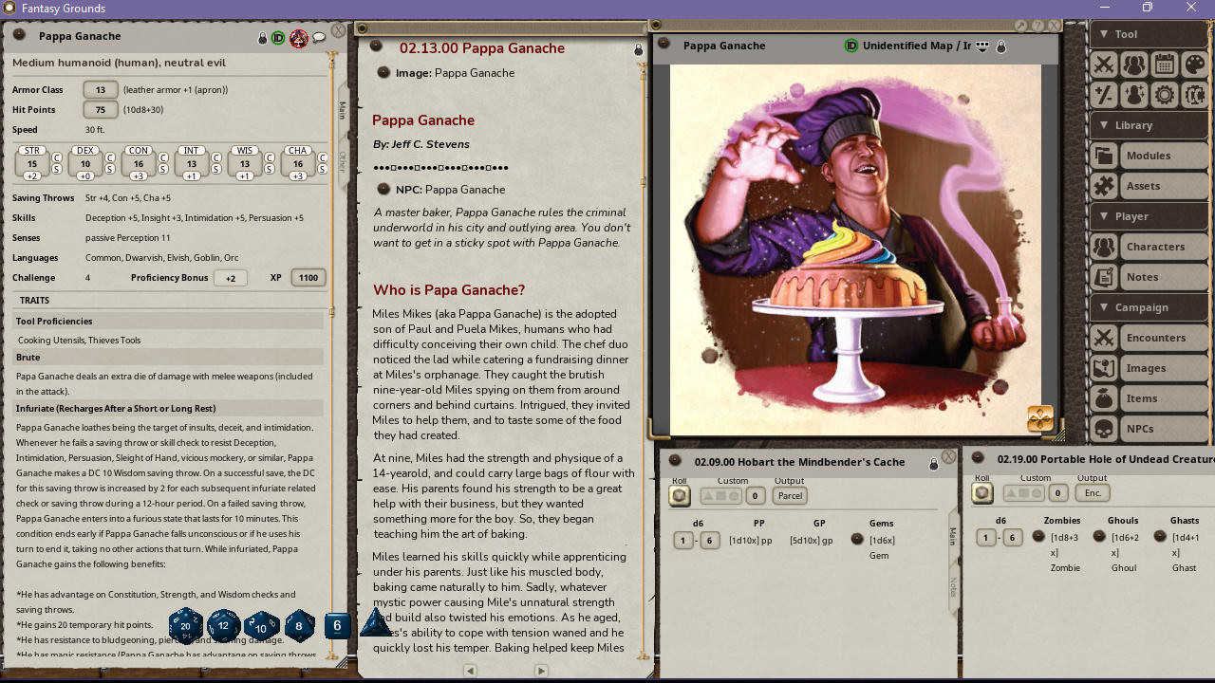
Task: Open the Modifiers plus/minus tool icon
Action: click(1104, 94)
